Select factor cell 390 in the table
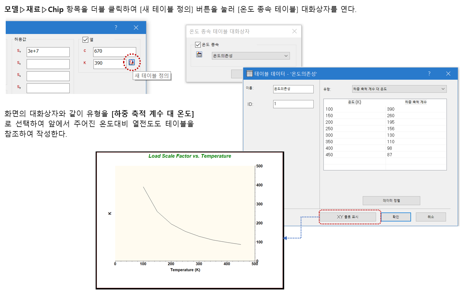 [416, 109]
